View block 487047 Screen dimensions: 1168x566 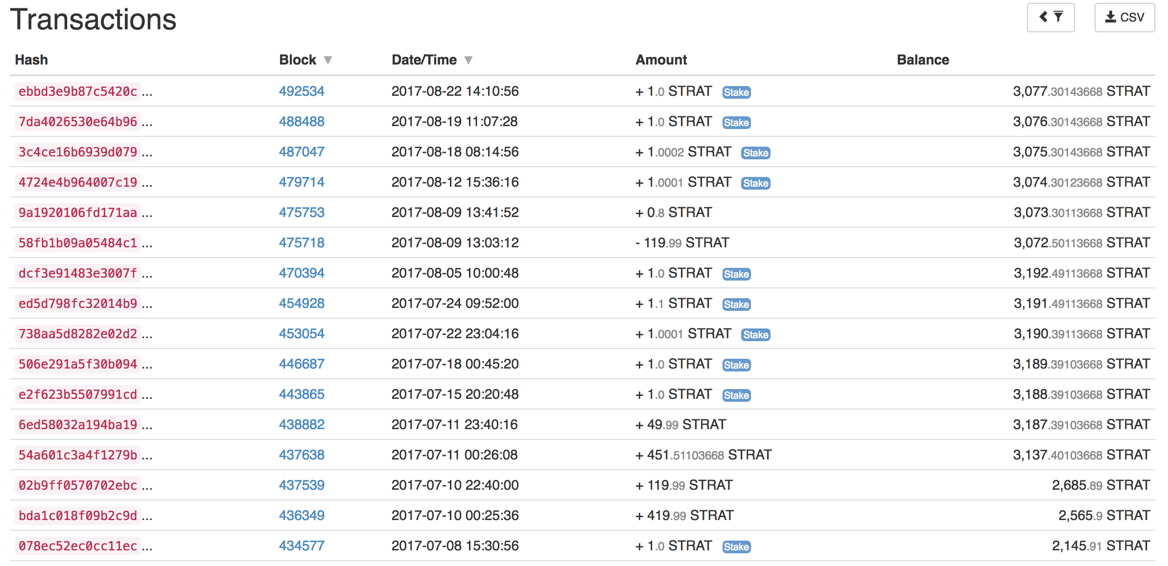(x=302, y=152)
